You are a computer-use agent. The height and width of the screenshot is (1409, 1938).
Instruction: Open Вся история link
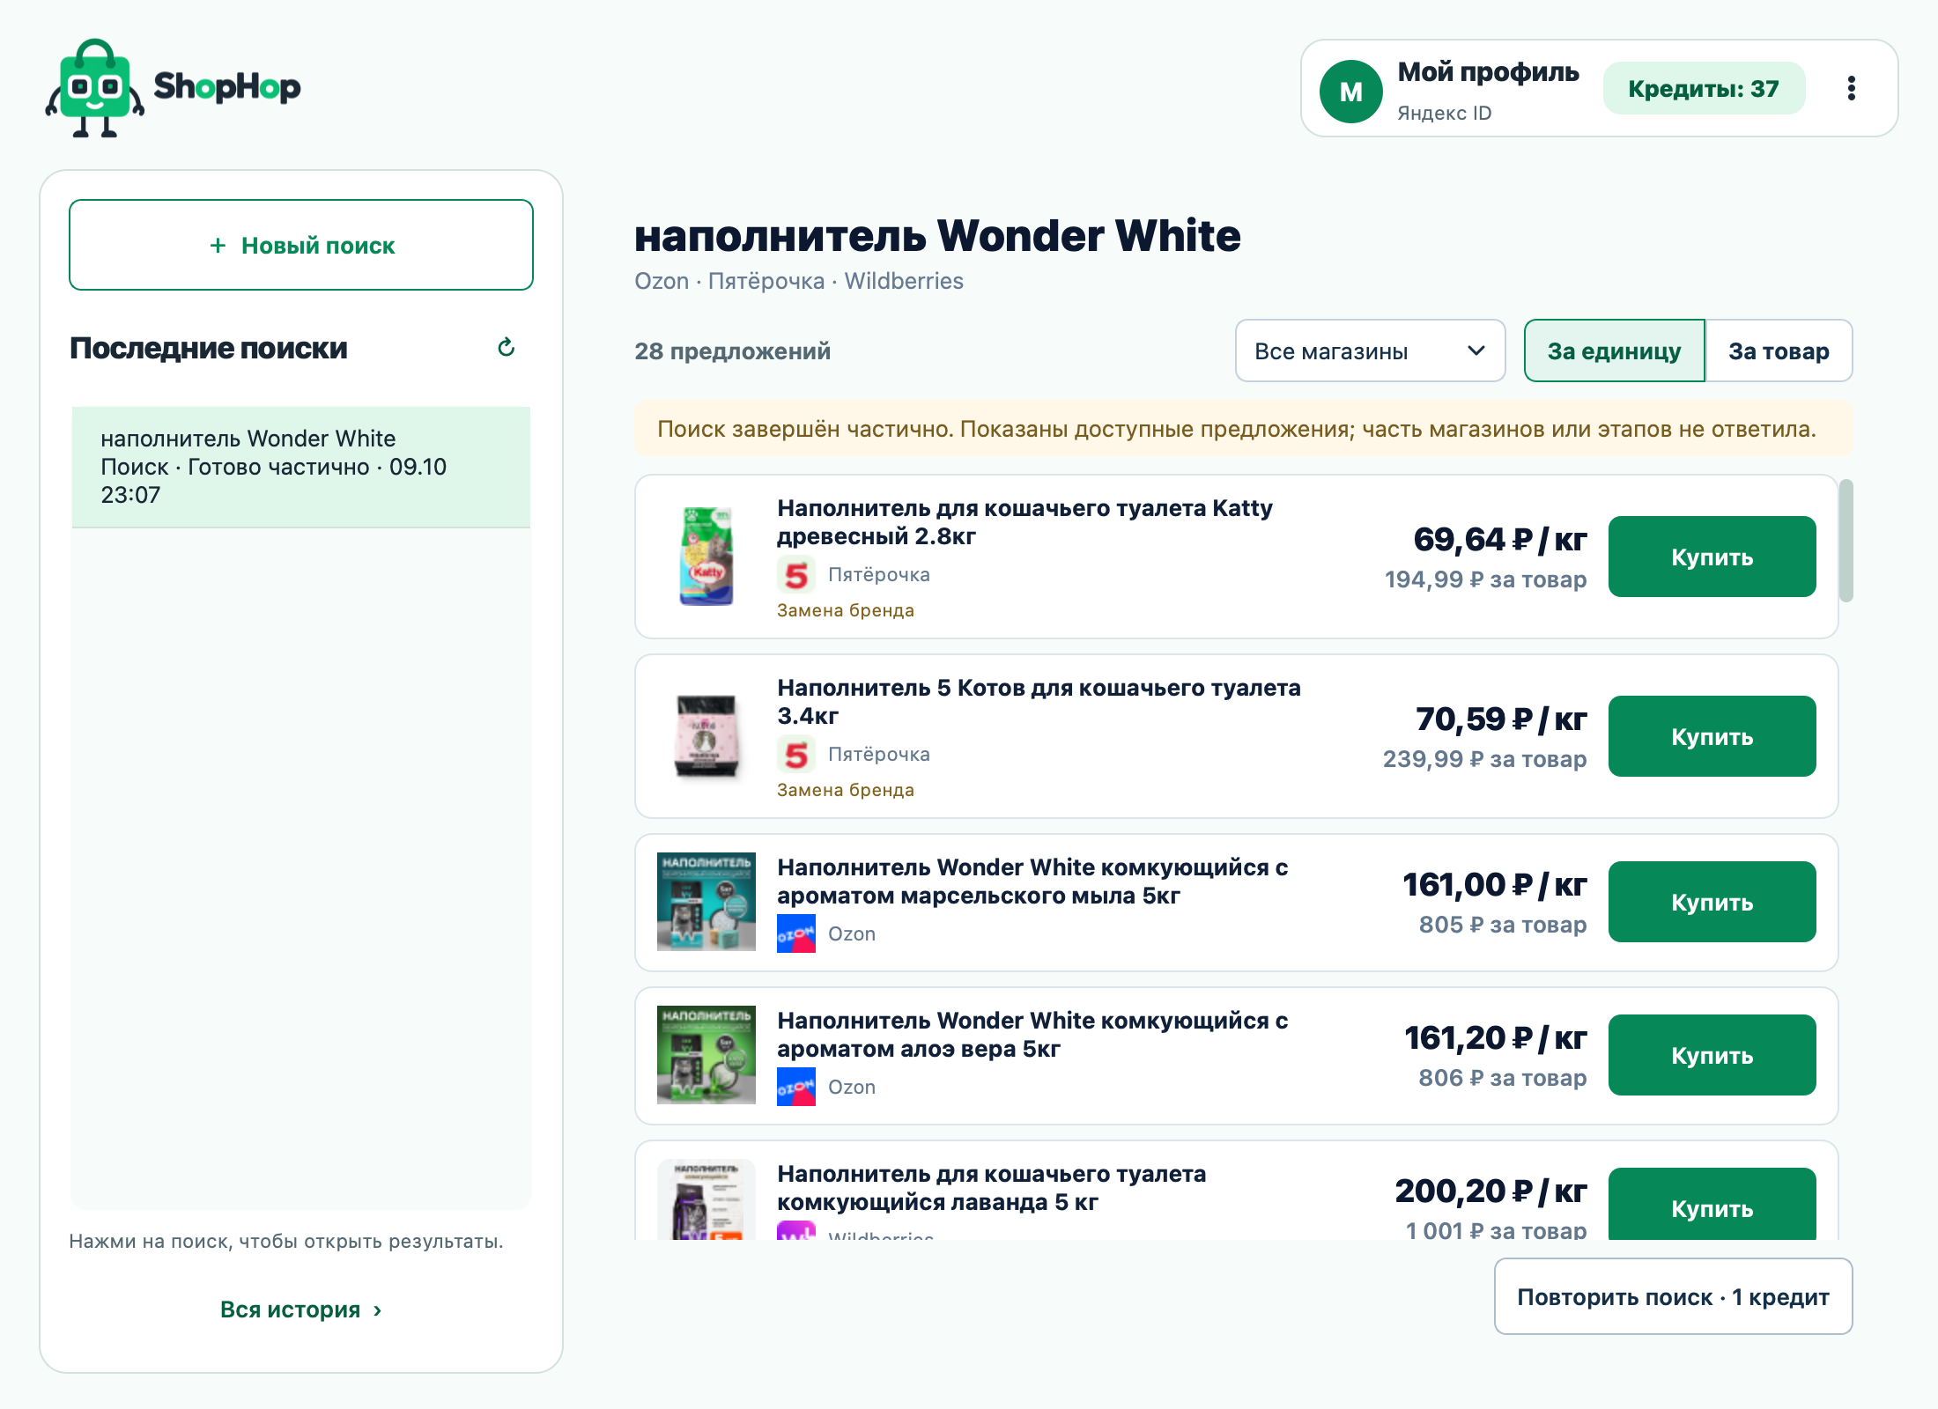point(301,1309)
